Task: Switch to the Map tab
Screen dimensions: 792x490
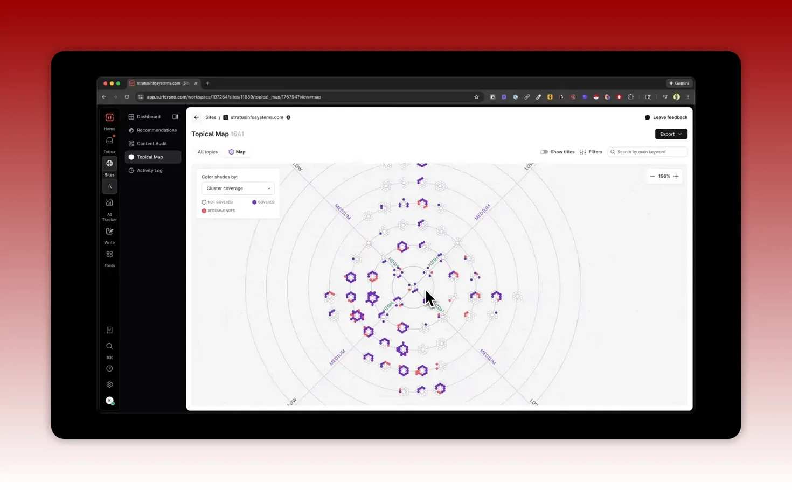Action: [x=237, y=151]
